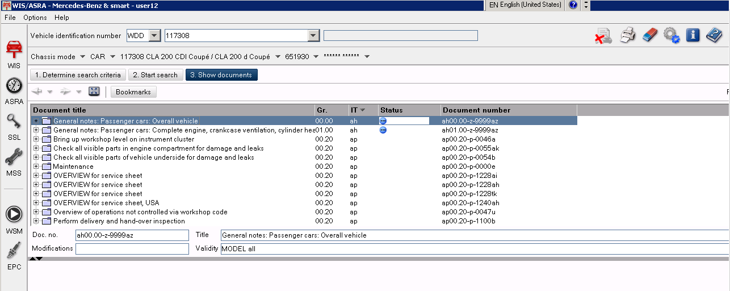Open the ASRA module in sidebar

(14, 91)
